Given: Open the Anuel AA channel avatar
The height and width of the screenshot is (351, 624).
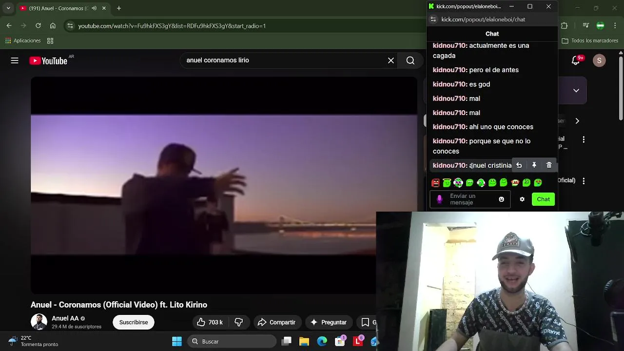Looking at the screenshot, I should click(x=39, y=322).
